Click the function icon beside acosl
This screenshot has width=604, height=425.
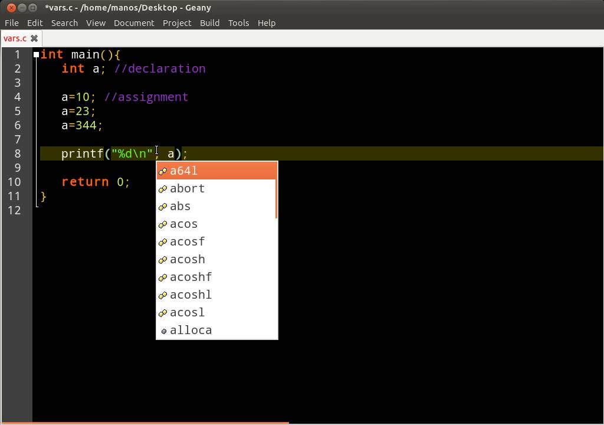[x=163, y=313]
